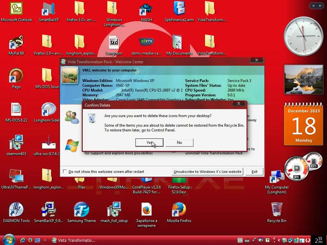Click sidebar previous gadgets arrow
Image resolution: width=327 pixels, height=245 pixels.
tap(313, 6)
